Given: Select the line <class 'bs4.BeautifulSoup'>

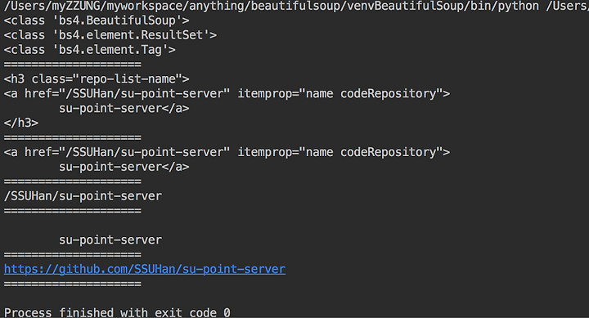Looking at the screenshot, I should pos(97,20).
